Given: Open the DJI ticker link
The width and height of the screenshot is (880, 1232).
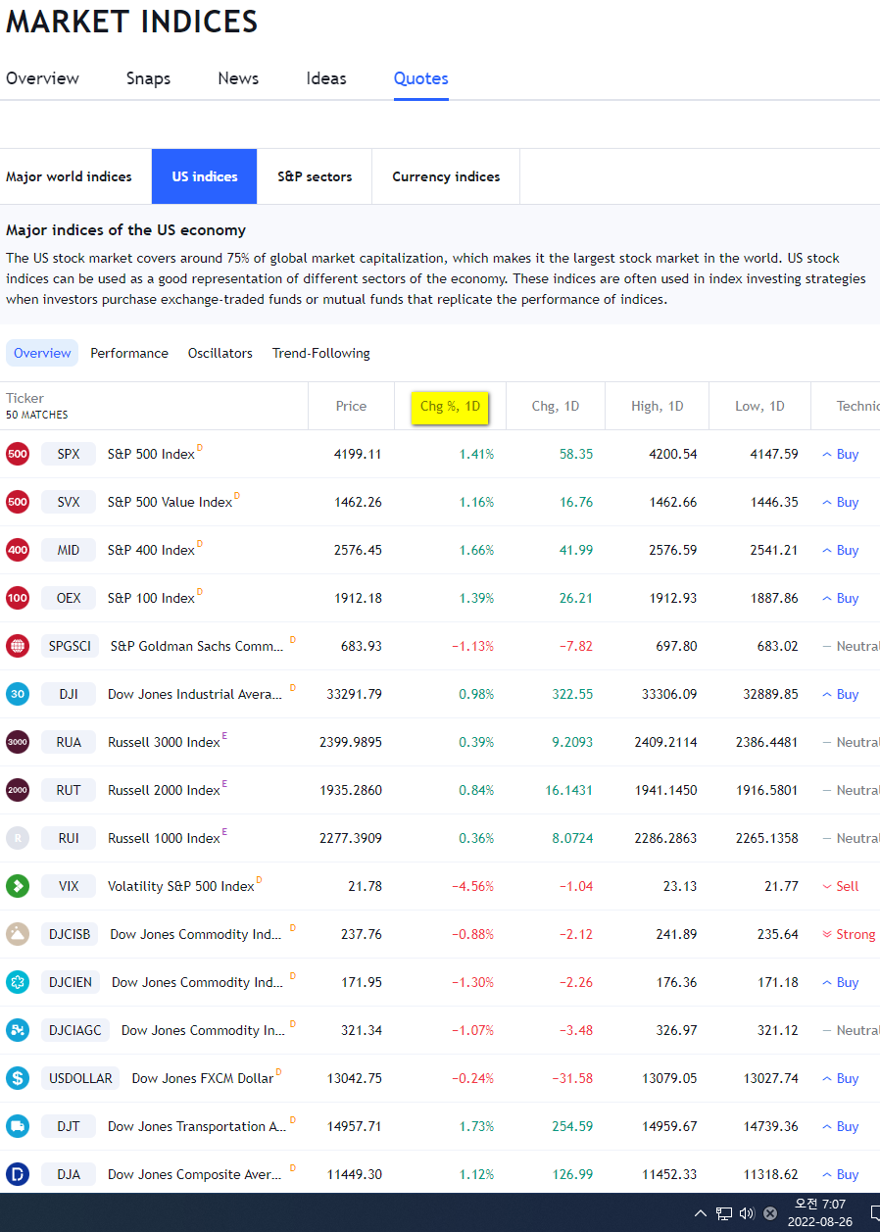Looking at the screenshot, I should [69, 694].
